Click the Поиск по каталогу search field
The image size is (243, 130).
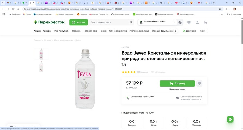(x=109, y=22)
